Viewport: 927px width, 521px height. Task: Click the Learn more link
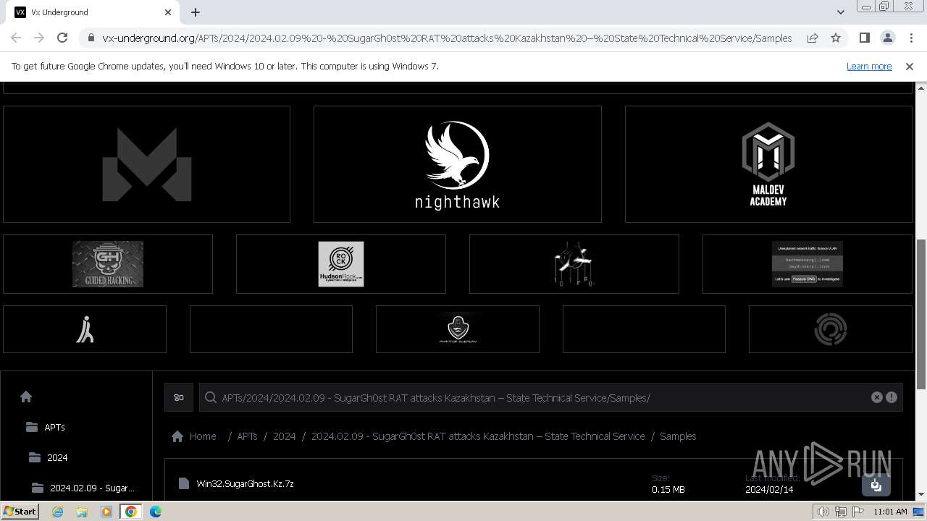[869, 66]
